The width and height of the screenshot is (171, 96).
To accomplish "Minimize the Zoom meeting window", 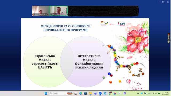I will 158,2.
